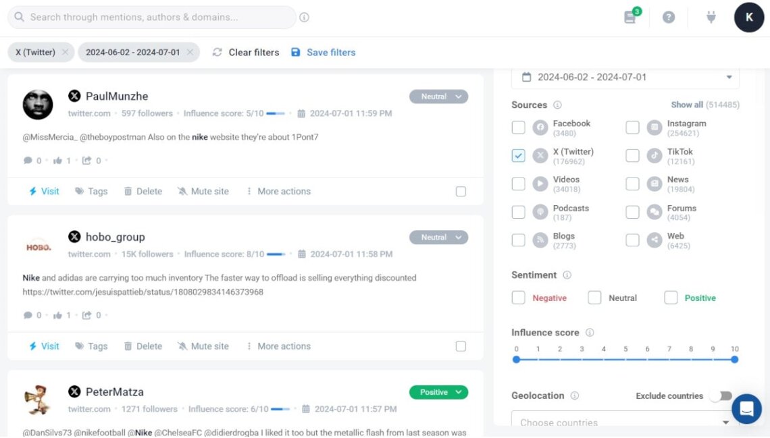Tick the Facebook source checkbox
770x438 pixels.
[x=518, y=128]
